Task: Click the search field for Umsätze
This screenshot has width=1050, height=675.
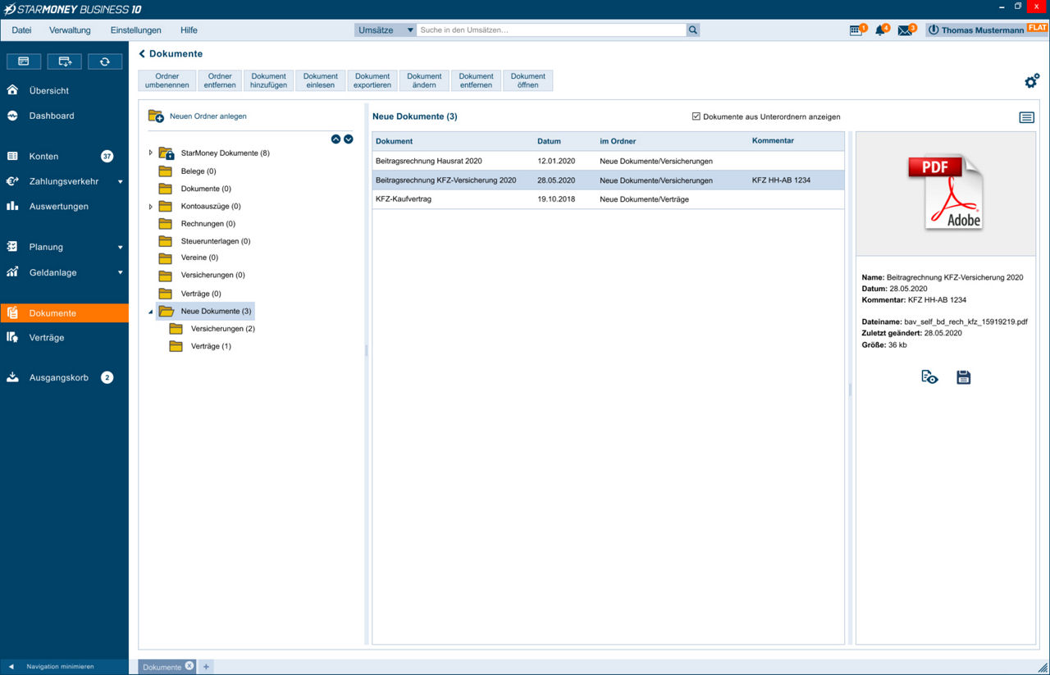Action: (x=550, y=30)
